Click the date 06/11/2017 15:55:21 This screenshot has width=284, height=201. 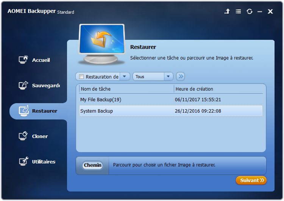click(198, 100)
